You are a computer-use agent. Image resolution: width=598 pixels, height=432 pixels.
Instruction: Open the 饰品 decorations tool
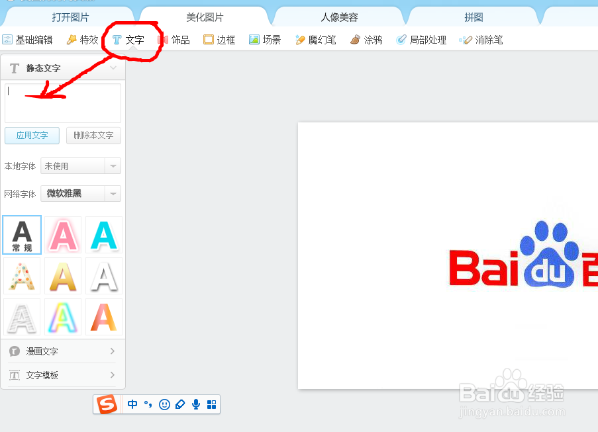(175, 40)
